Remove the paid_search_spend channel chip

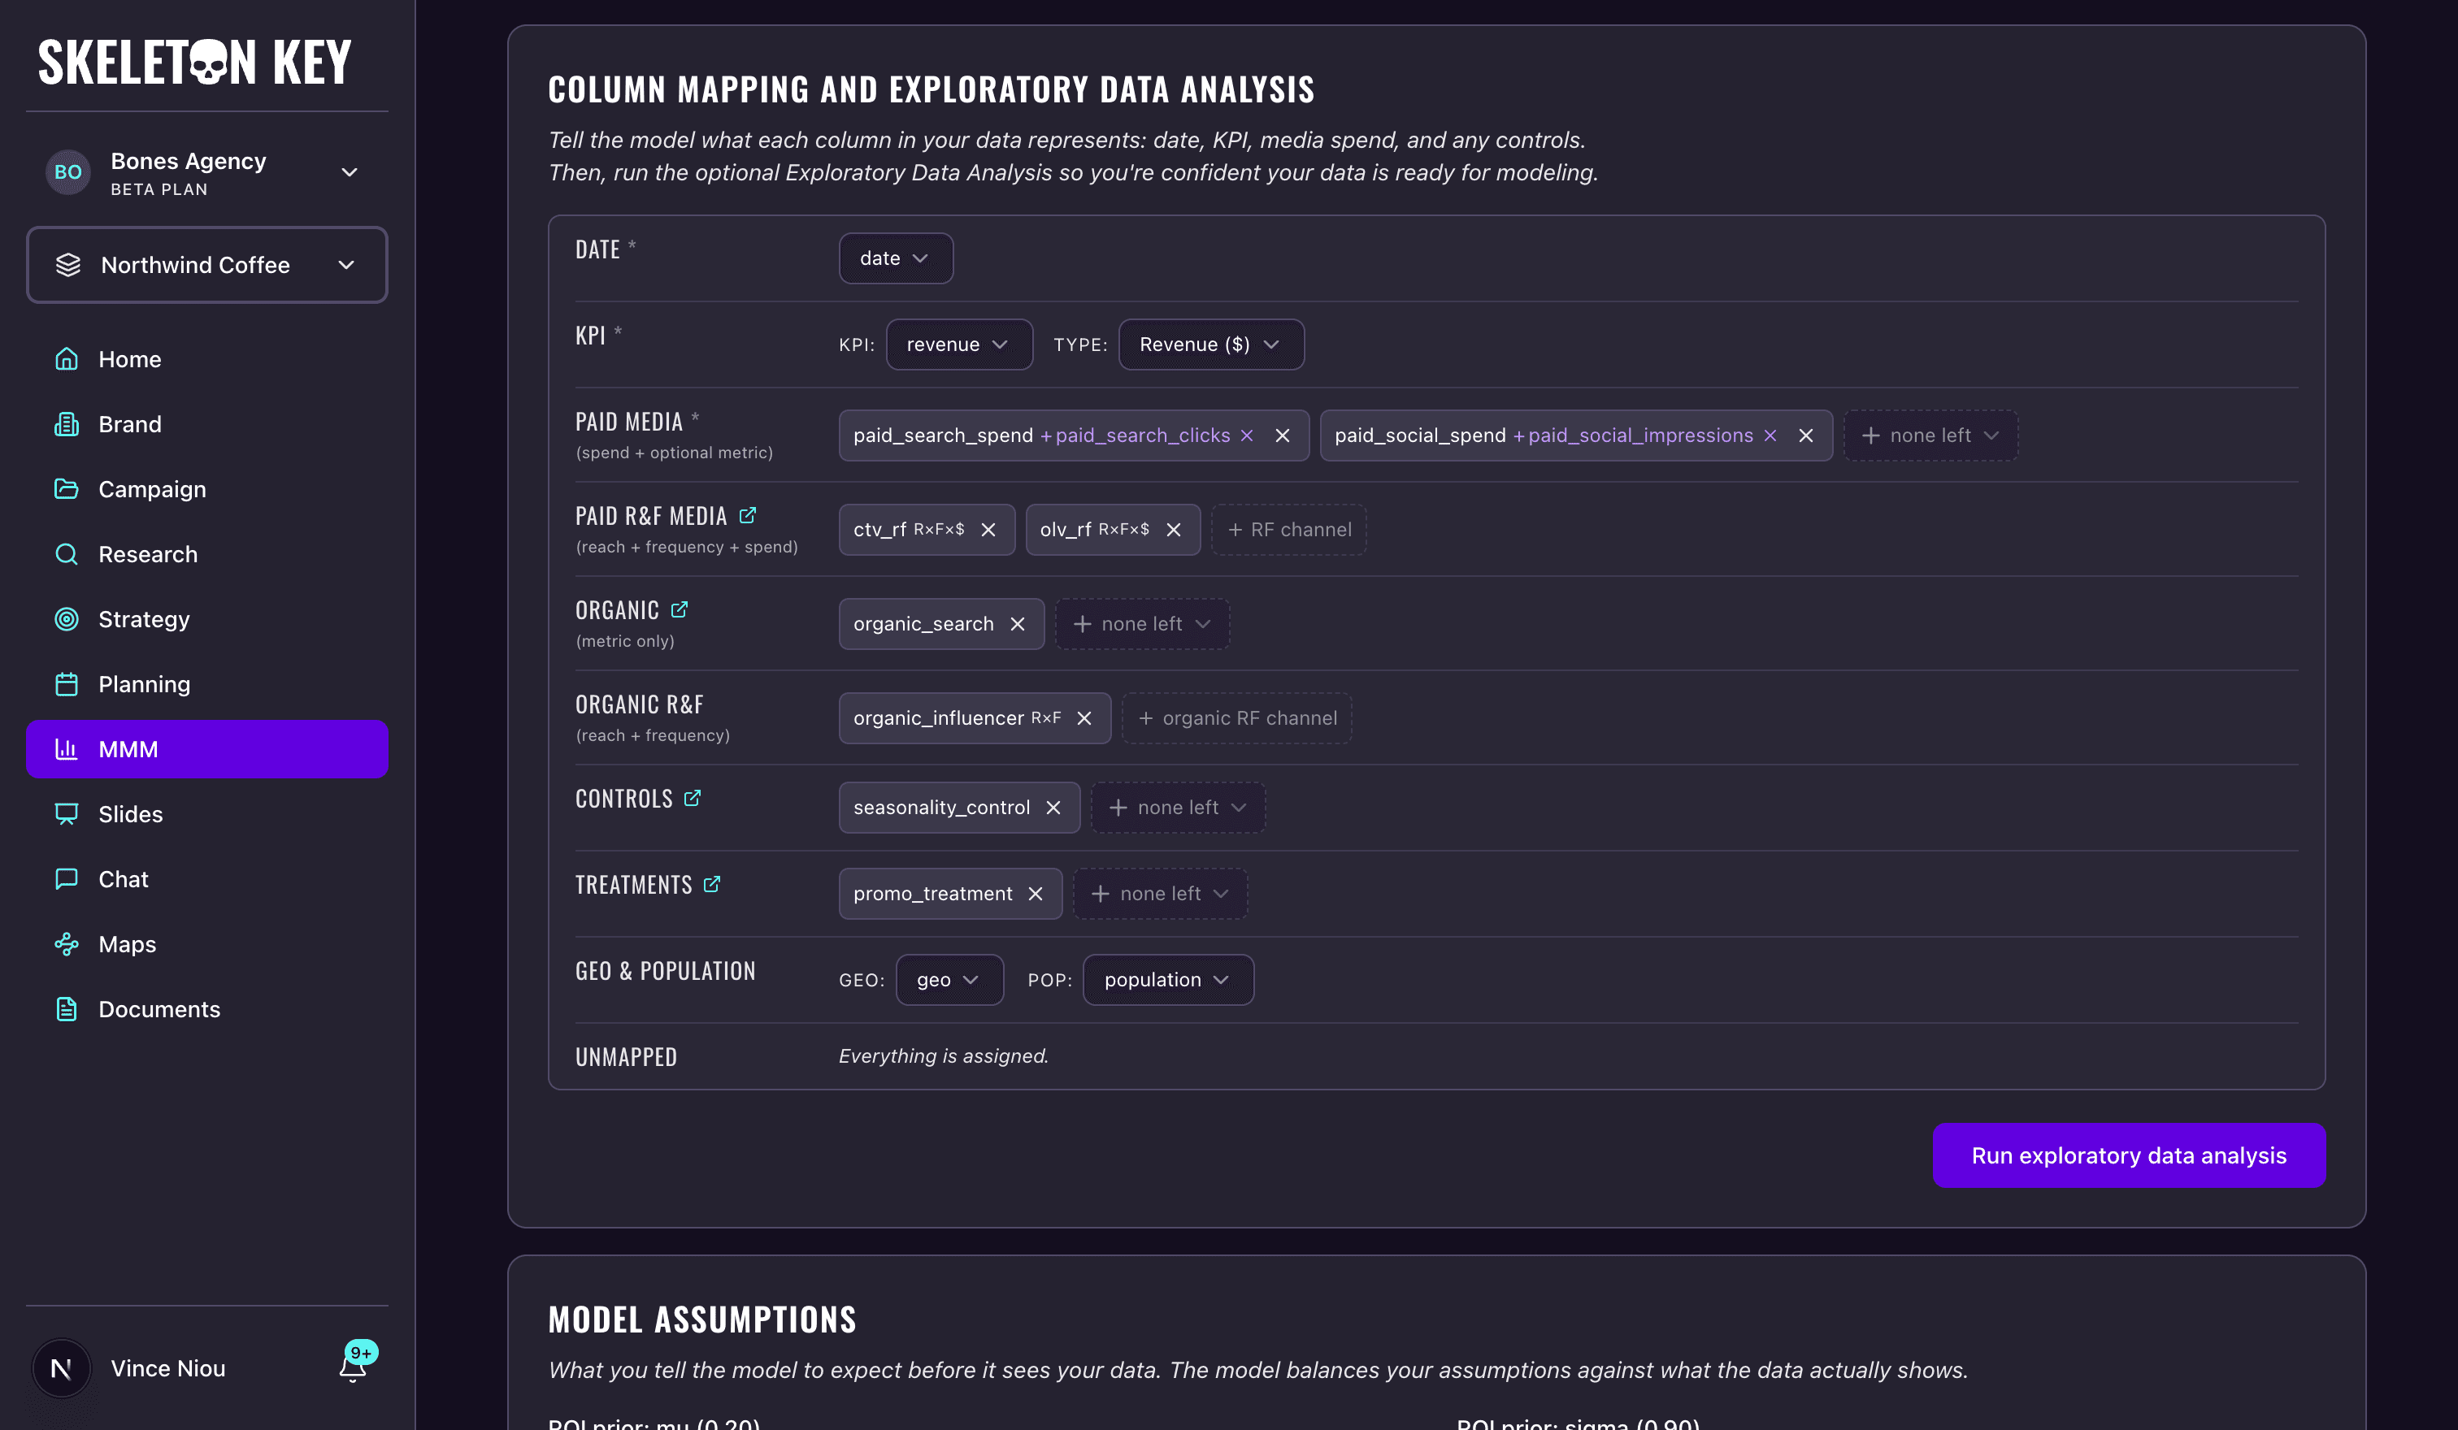pos(1283,435)
